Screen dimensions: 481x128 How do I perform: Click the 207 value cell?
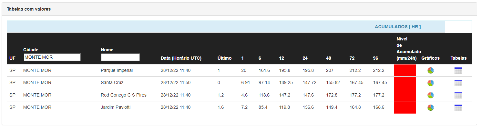(x=330, y=71)
